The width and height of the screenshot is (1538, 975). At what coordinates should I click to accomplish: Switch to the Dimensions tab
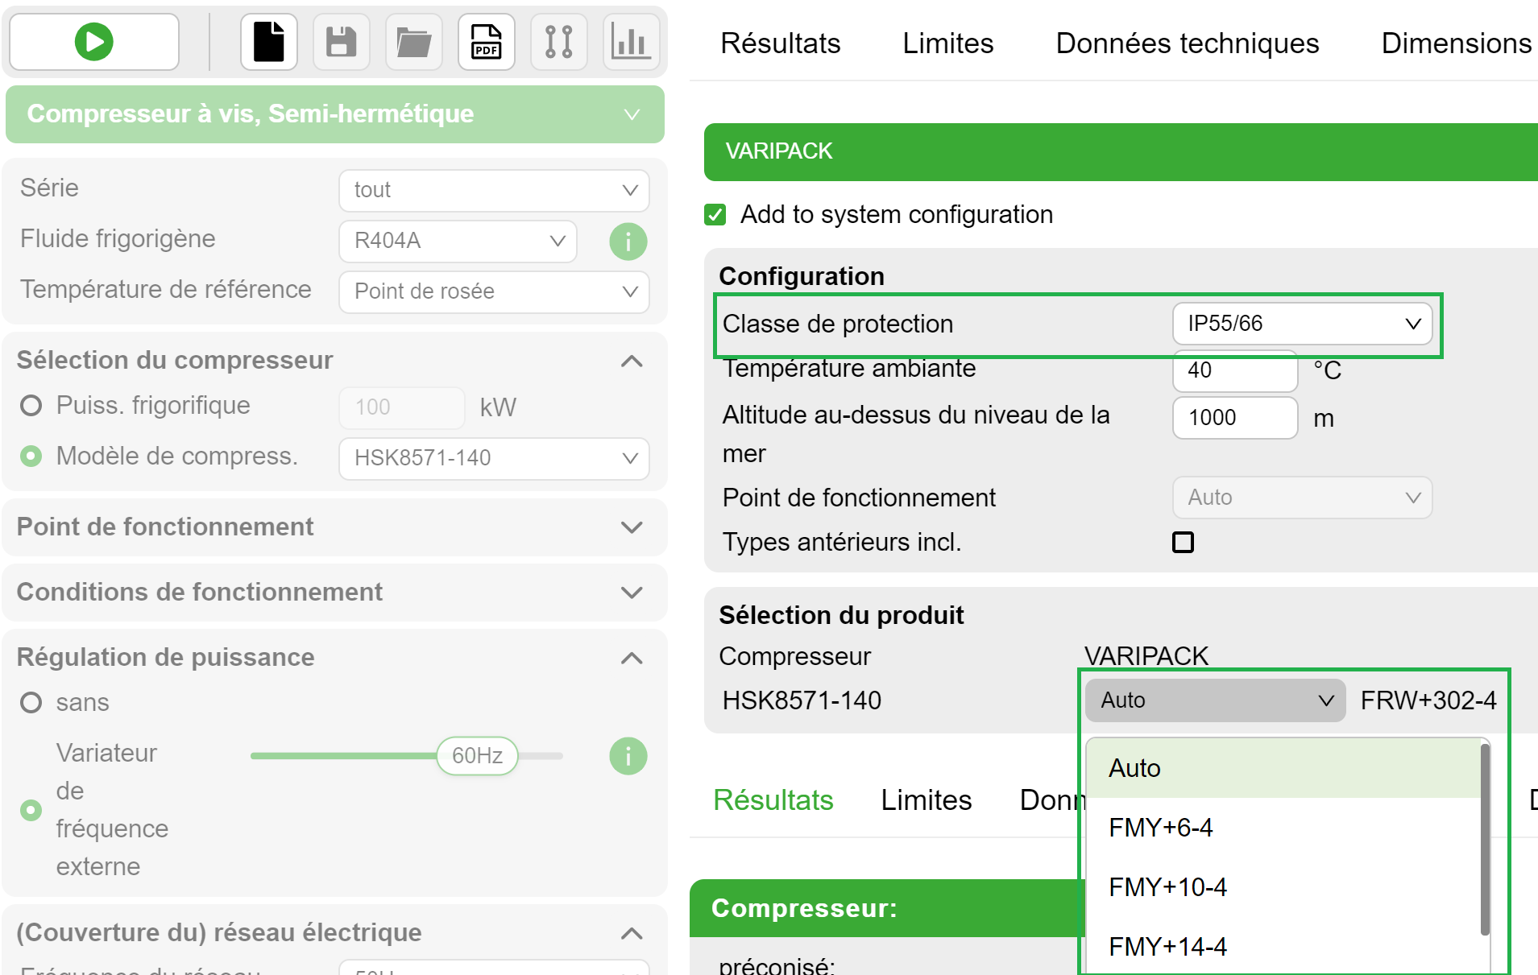click(x=1455, y=43)
